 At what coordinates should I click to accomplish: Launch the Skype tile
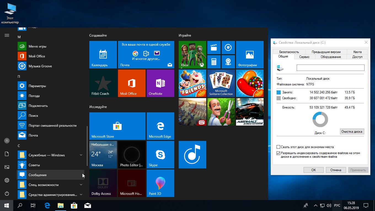coord(160,155)
